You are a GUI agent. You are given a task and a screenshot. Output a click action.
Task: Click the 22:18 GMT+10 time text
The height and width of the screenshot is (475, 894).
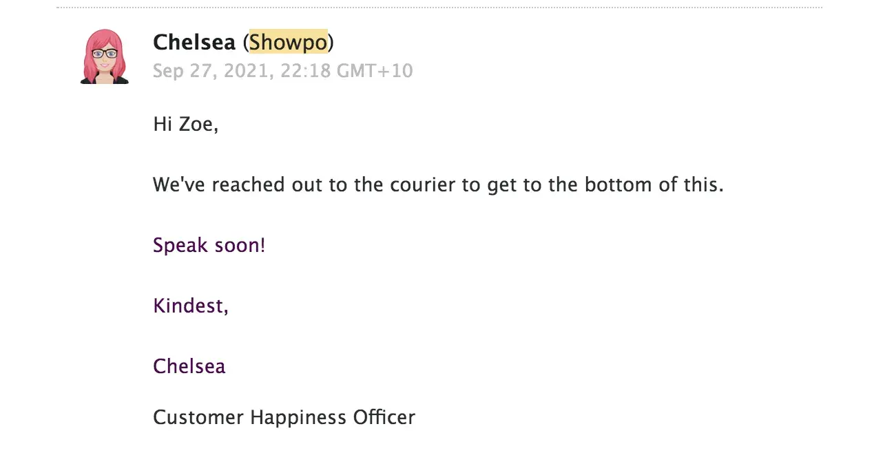pos(346,71)
